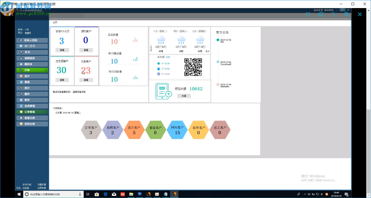
Task: Click the green 2018-12-04 timeline marker
Action: [x=218, y=40]
